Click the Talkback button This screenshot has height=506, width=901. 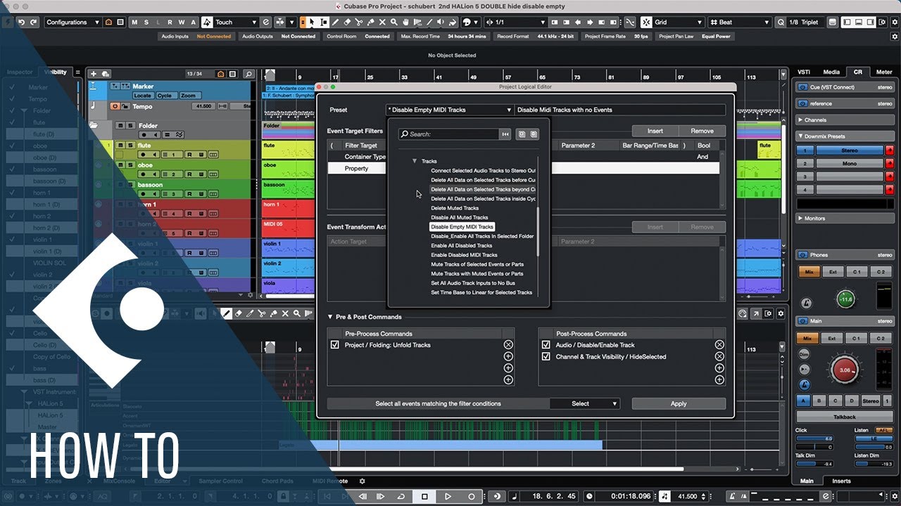point(845,417)
